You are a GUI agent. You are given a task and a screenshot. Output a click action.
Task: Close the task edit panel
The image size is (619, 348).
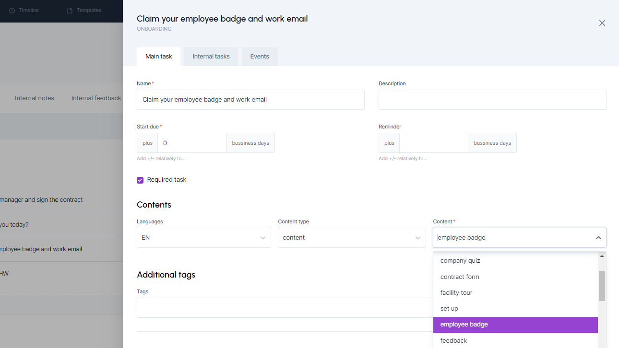point(602,23)
